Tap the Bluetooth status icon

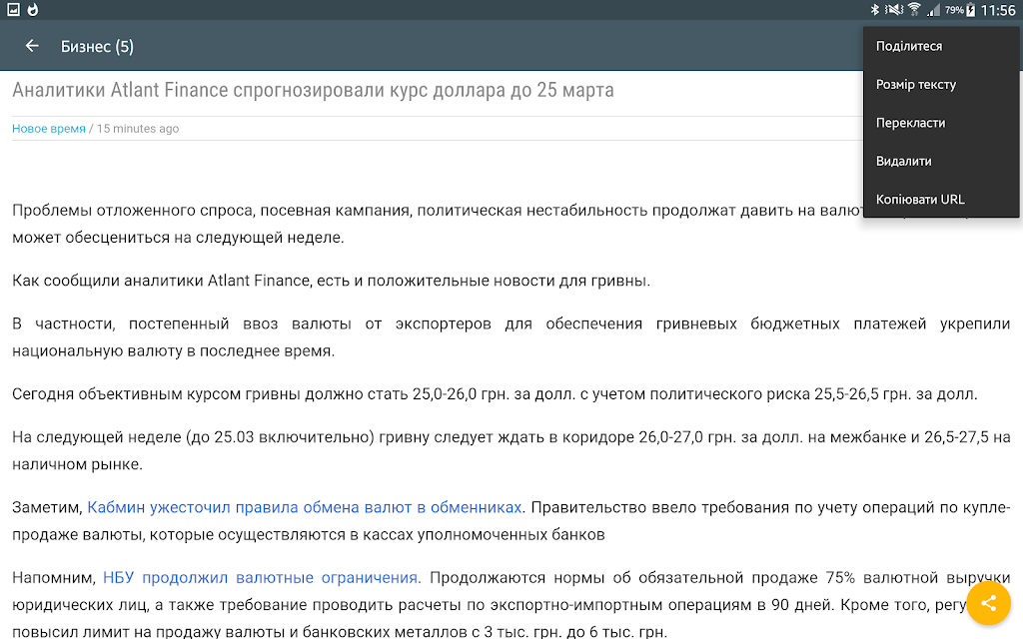[x=875, y=9]
